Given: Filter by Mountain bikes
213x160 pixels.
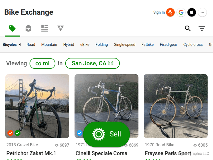Looking at the screenshot, I should click(49, 45).
